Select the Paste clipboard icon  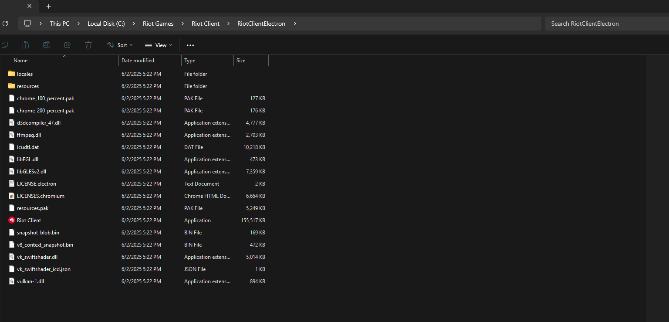coord(26,45)
